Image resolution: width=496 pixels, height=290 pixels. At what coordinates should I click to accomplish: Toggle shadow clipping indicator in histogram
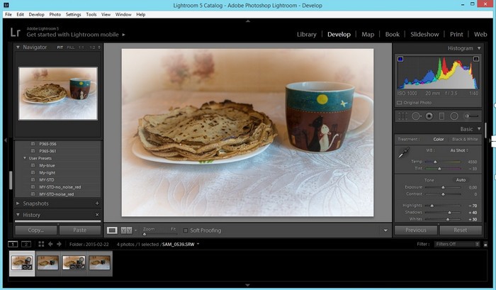pos(400,59)
